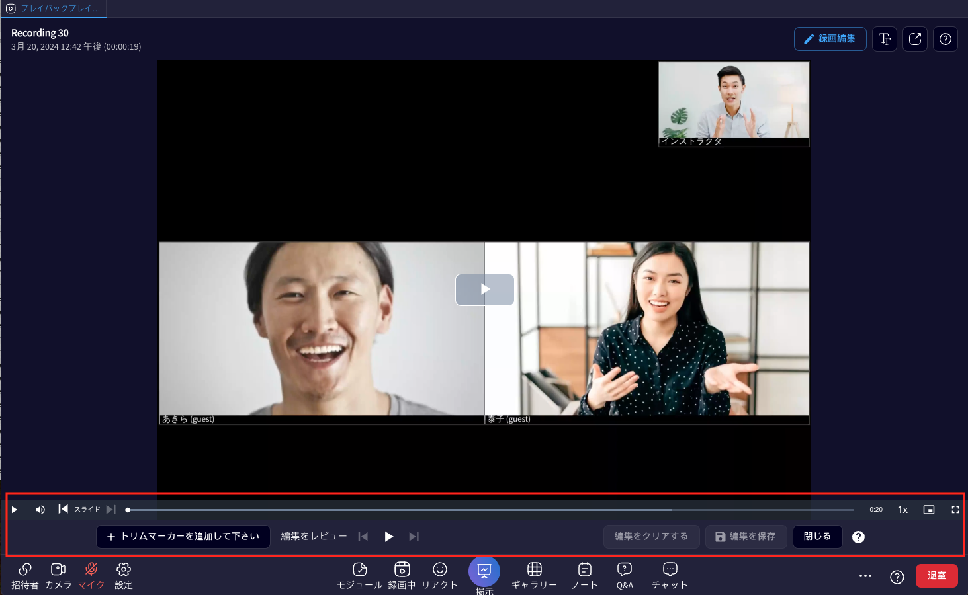Play the recording from the player bar
This screenshot has width=968, height=595.
click(x=14, y=510)
